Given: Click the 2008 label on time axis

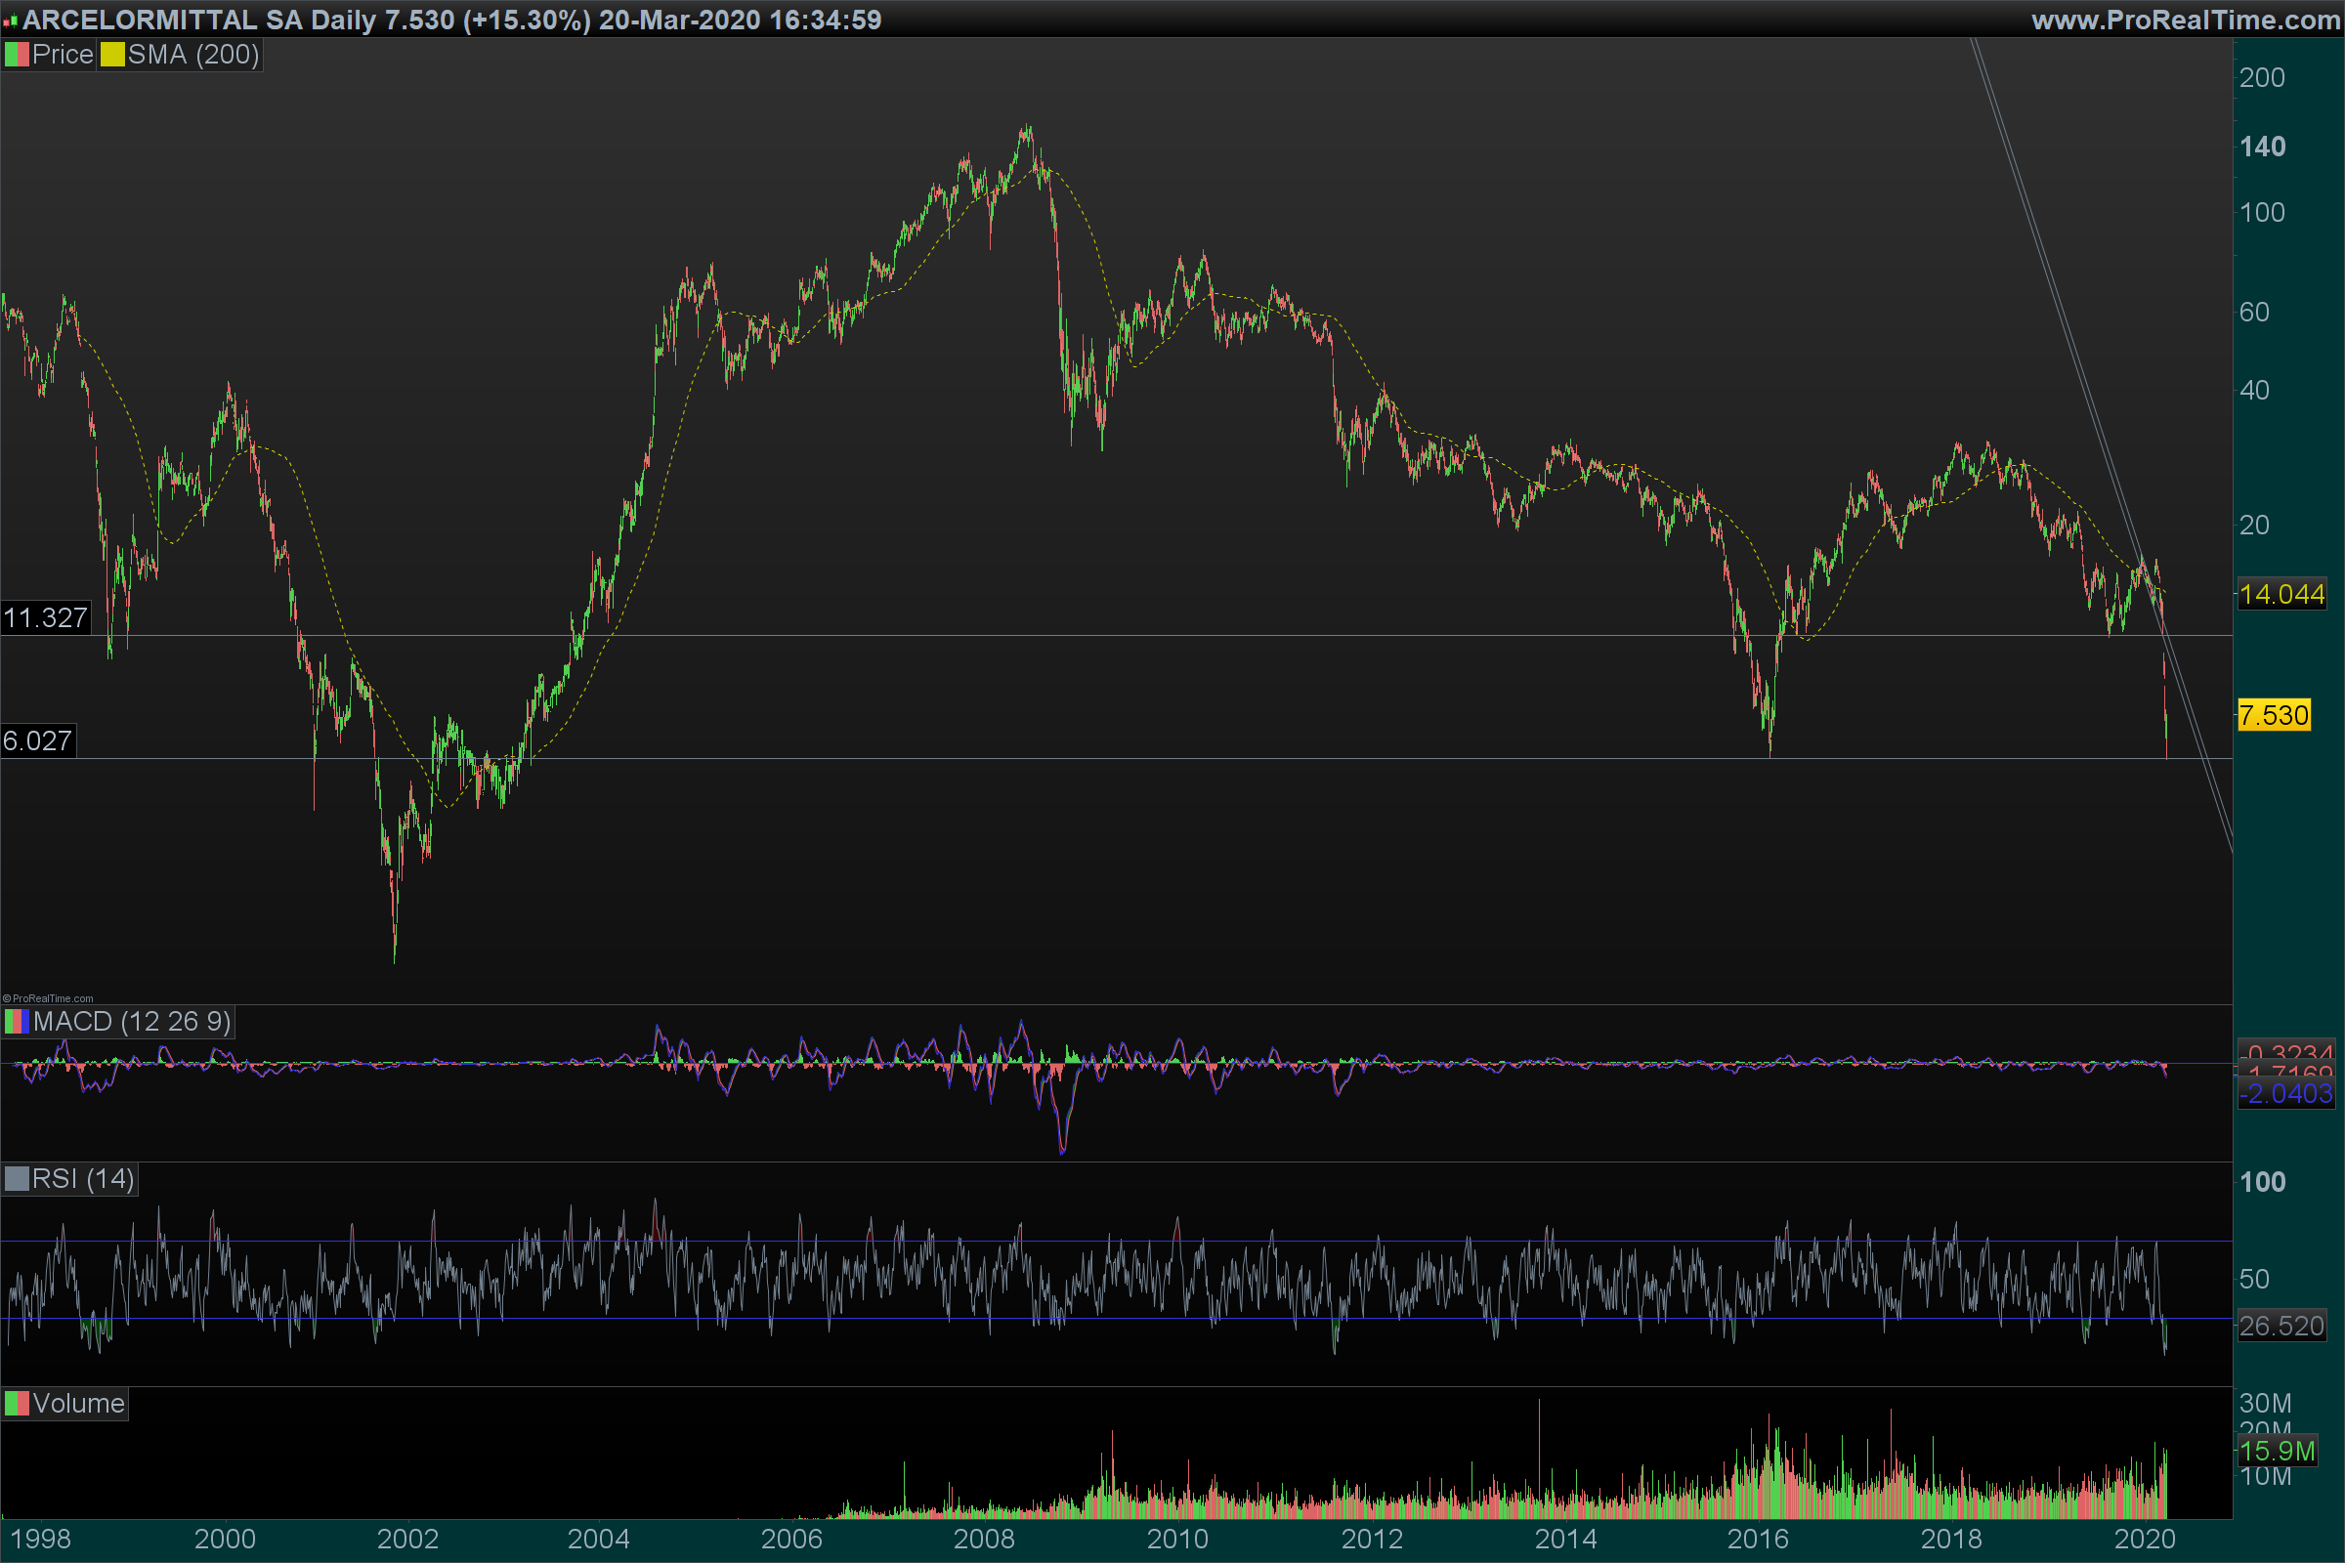Looking at the screenshot, I should (983, 1540).
